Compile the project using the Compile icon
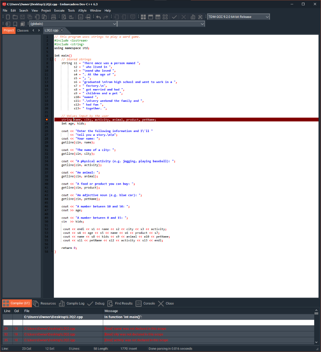This screenshot has height=352, width=321. (144, 16)
